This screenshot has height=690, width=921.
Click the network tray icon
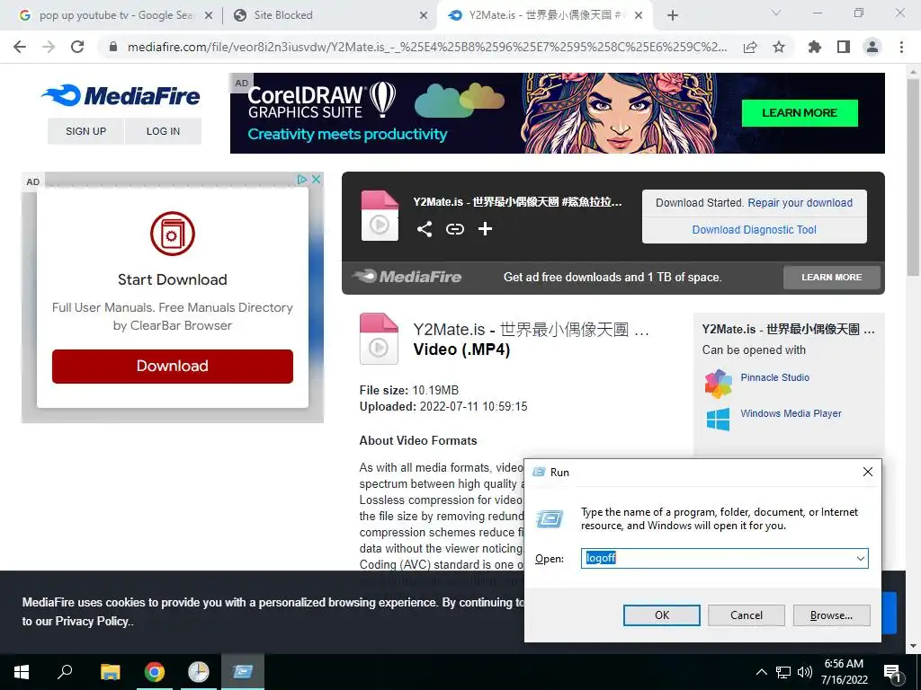coord(783,672)
